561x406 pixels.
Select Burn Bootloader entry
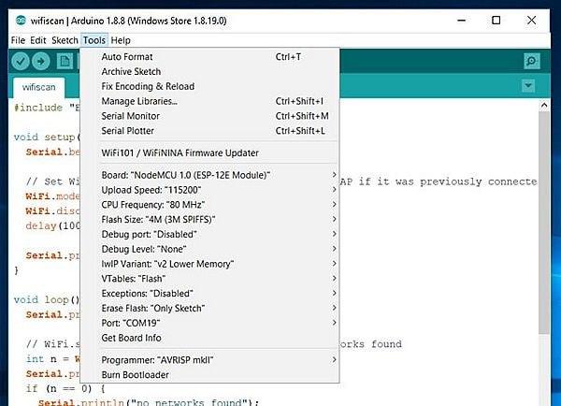[x=210, y=375]
